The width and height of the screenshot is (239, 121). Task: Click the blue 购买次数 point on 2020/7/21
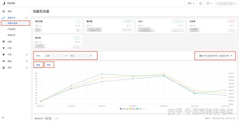pos(225,95)
